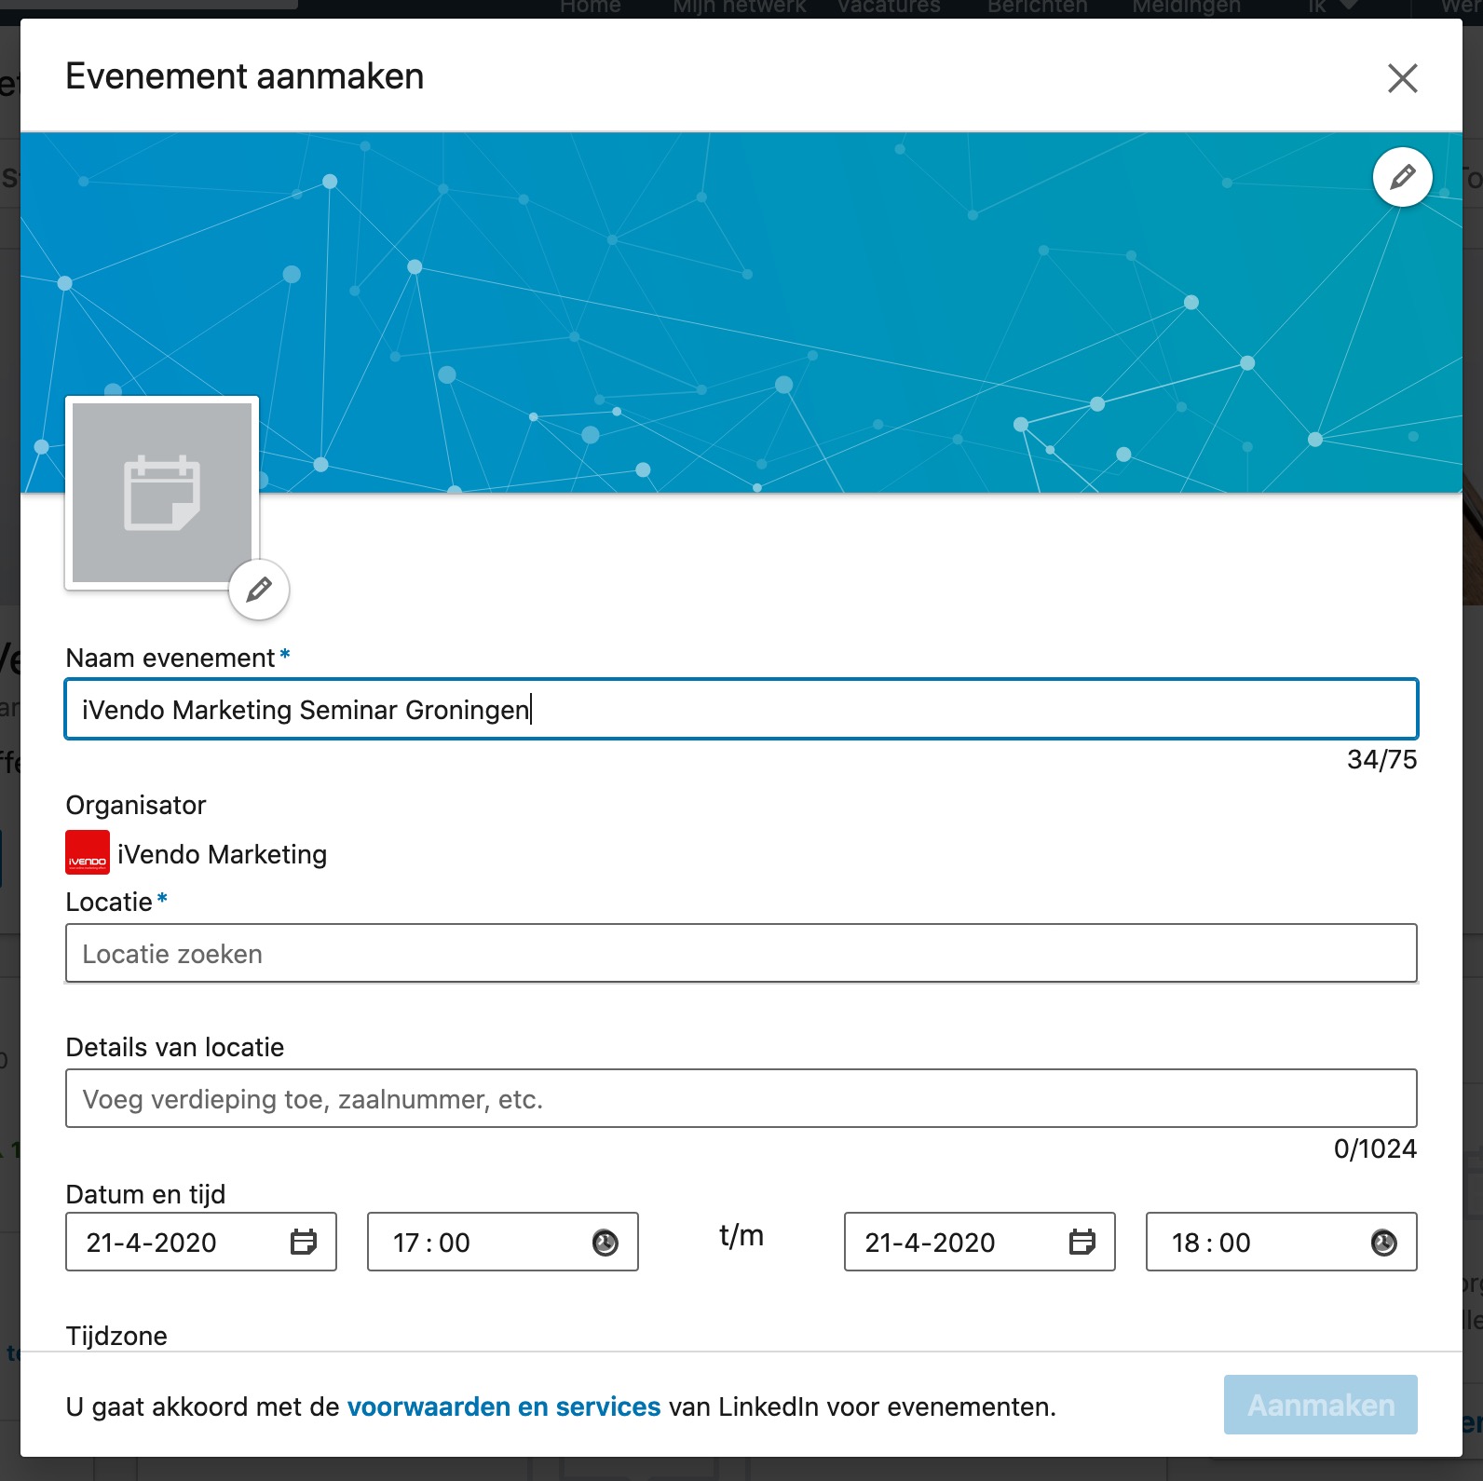Select the start date 21-4-2020 field

pos(201,1242)
